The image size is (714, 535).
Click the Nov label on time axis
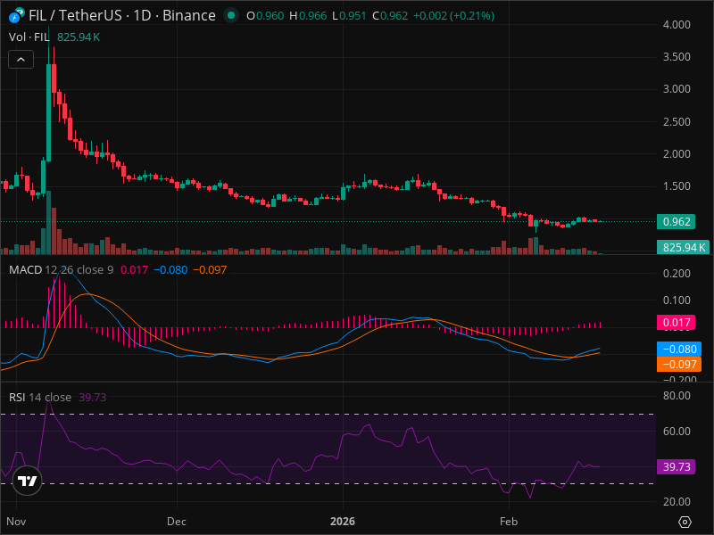[x=16, y=522]
